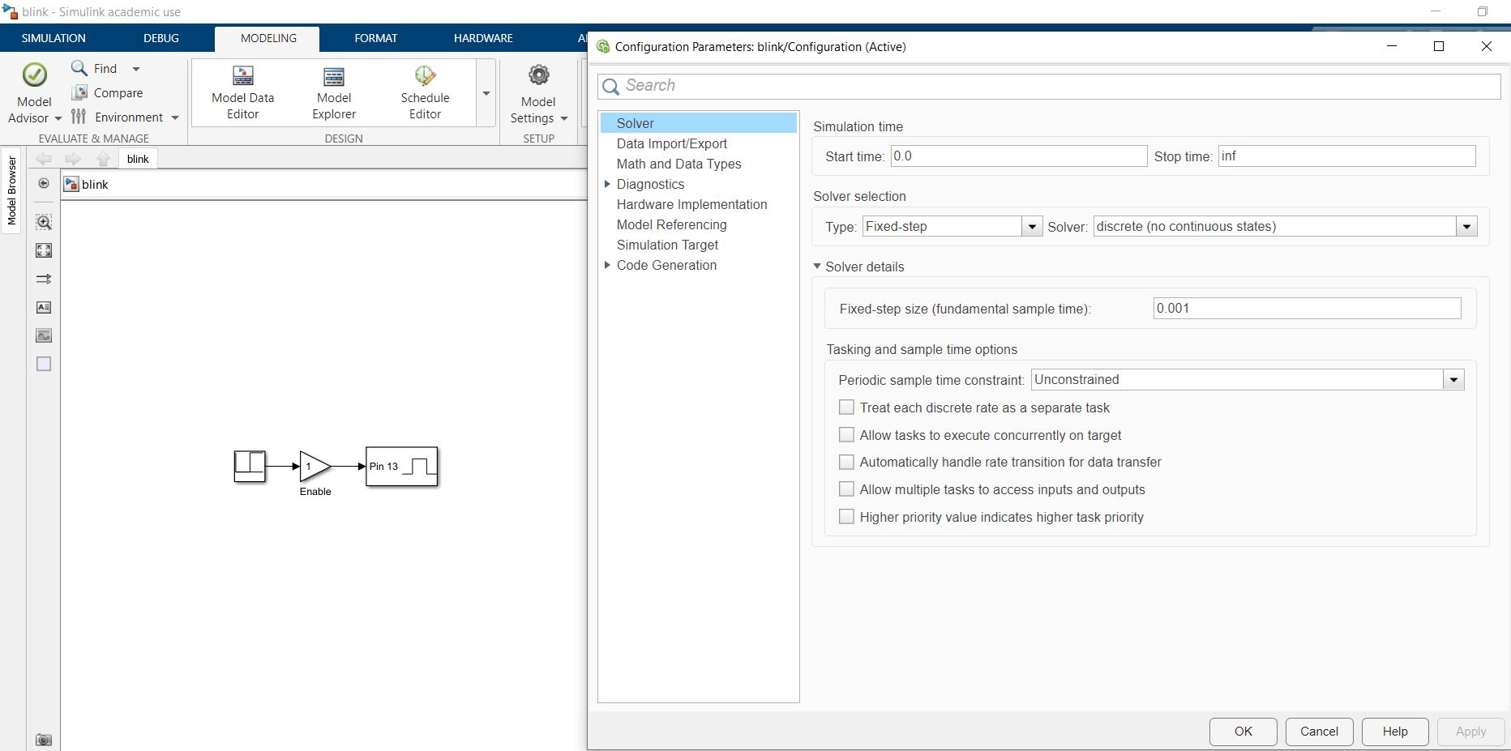Expand Diagnostics tree node
This screenshot has height=751, width=1511.
(608, 185)
